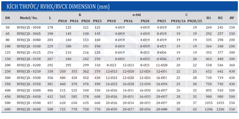Select model cell 'RVH(C)X - 0600'
The height and width of the screenshot is (119, 239).
[x=29, y=109]
